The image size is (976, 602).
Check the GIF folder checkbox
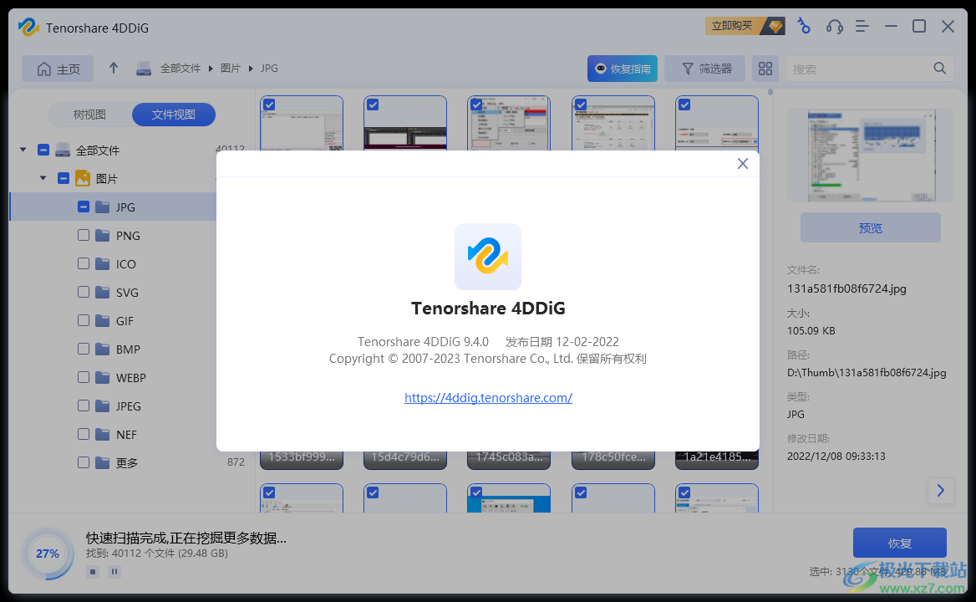[x=84, y=320]
